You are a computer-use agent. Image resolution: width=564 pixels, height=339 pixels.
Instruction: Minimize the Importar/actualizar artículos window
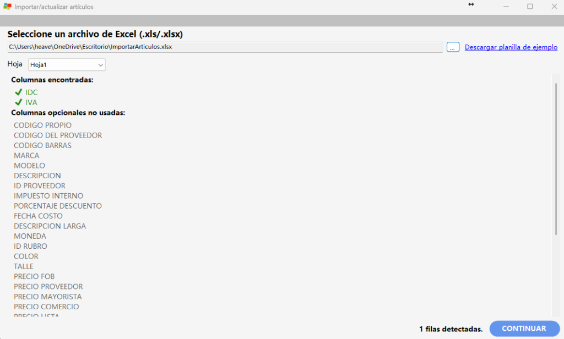pos(506,7)
